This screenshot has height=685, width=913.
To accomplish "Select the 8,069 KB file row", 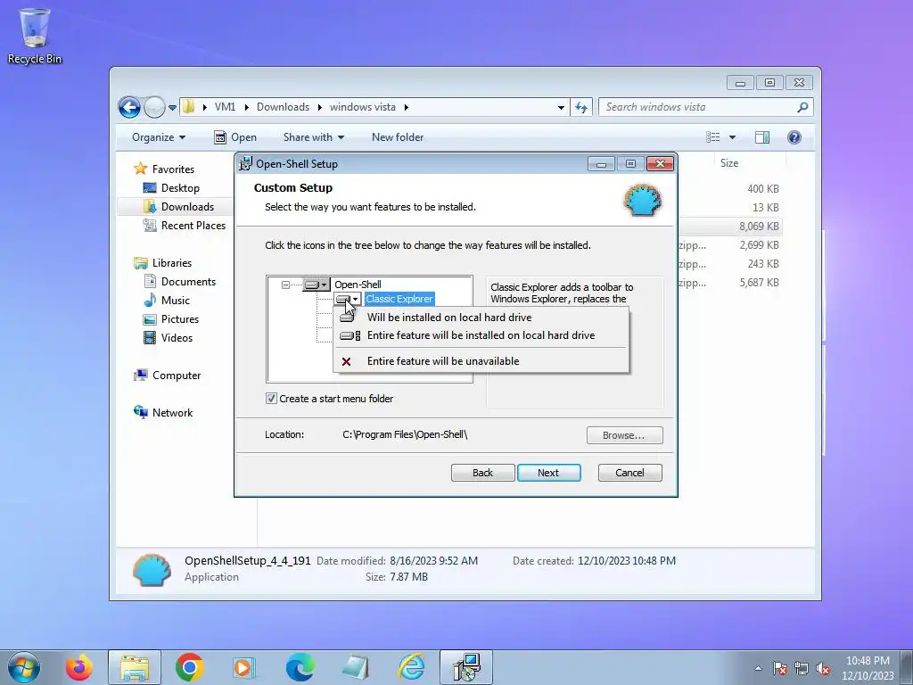I will click(x=729, y=226).
